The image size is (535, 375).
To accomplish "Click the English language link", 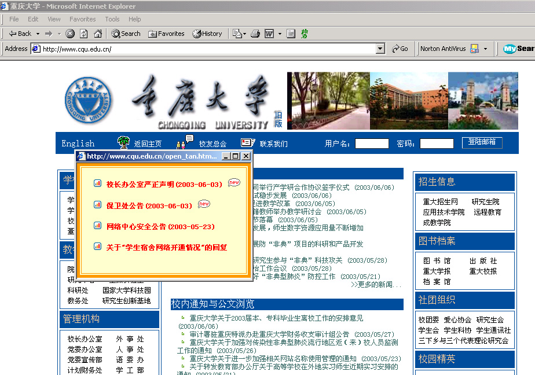I will tap(78, 144).
